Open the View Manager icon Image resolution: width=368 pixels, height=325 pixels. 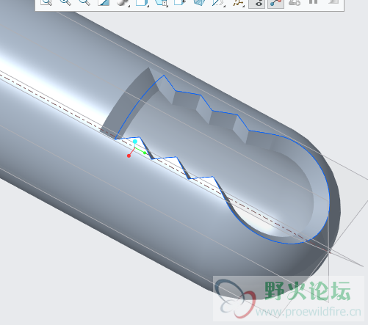(x=161, y=2)
